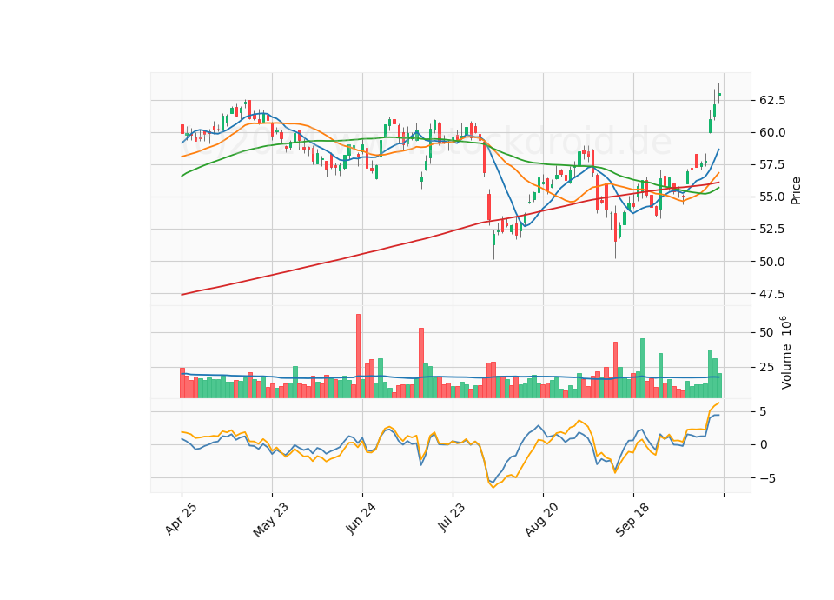
Task: Click the Jul 23 date label
Action: pos(452,517)
